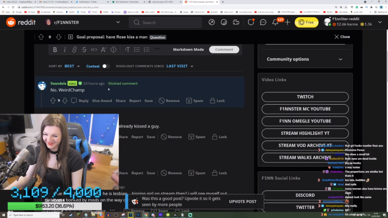Open F1NN5TER MC YOUTUBE link
This screenshot has width=388, height=218.
(305, 109)
